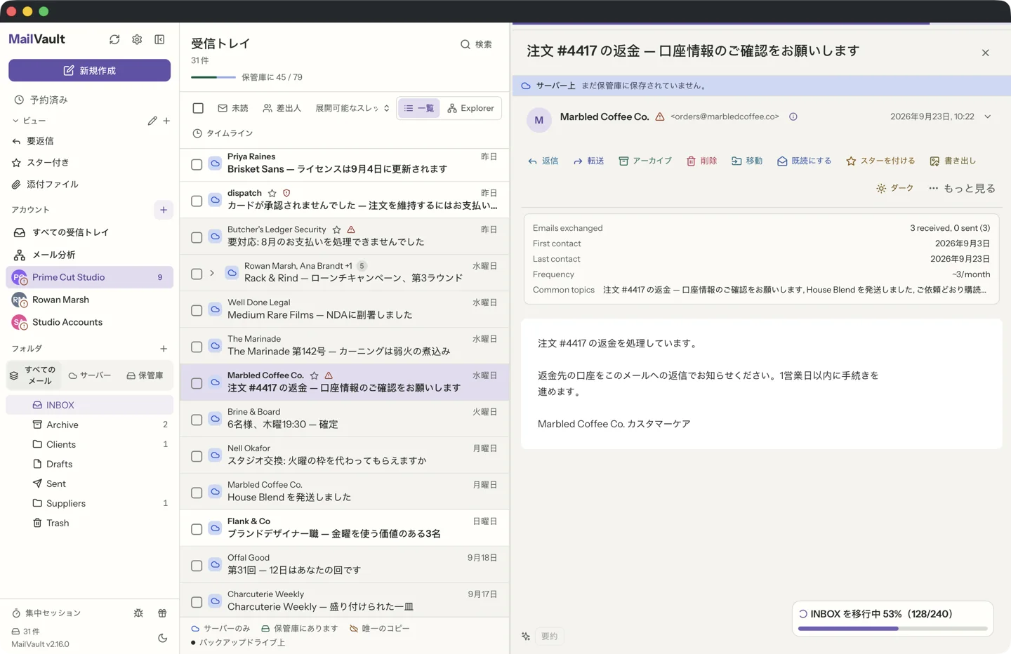Open the もっと見る actions menu

[x=962, y=188]
